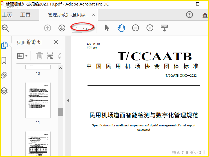Minimize the Acrobat window
Image resolution: width=209 pixels, height=157 pixels.
pos(183,4)
